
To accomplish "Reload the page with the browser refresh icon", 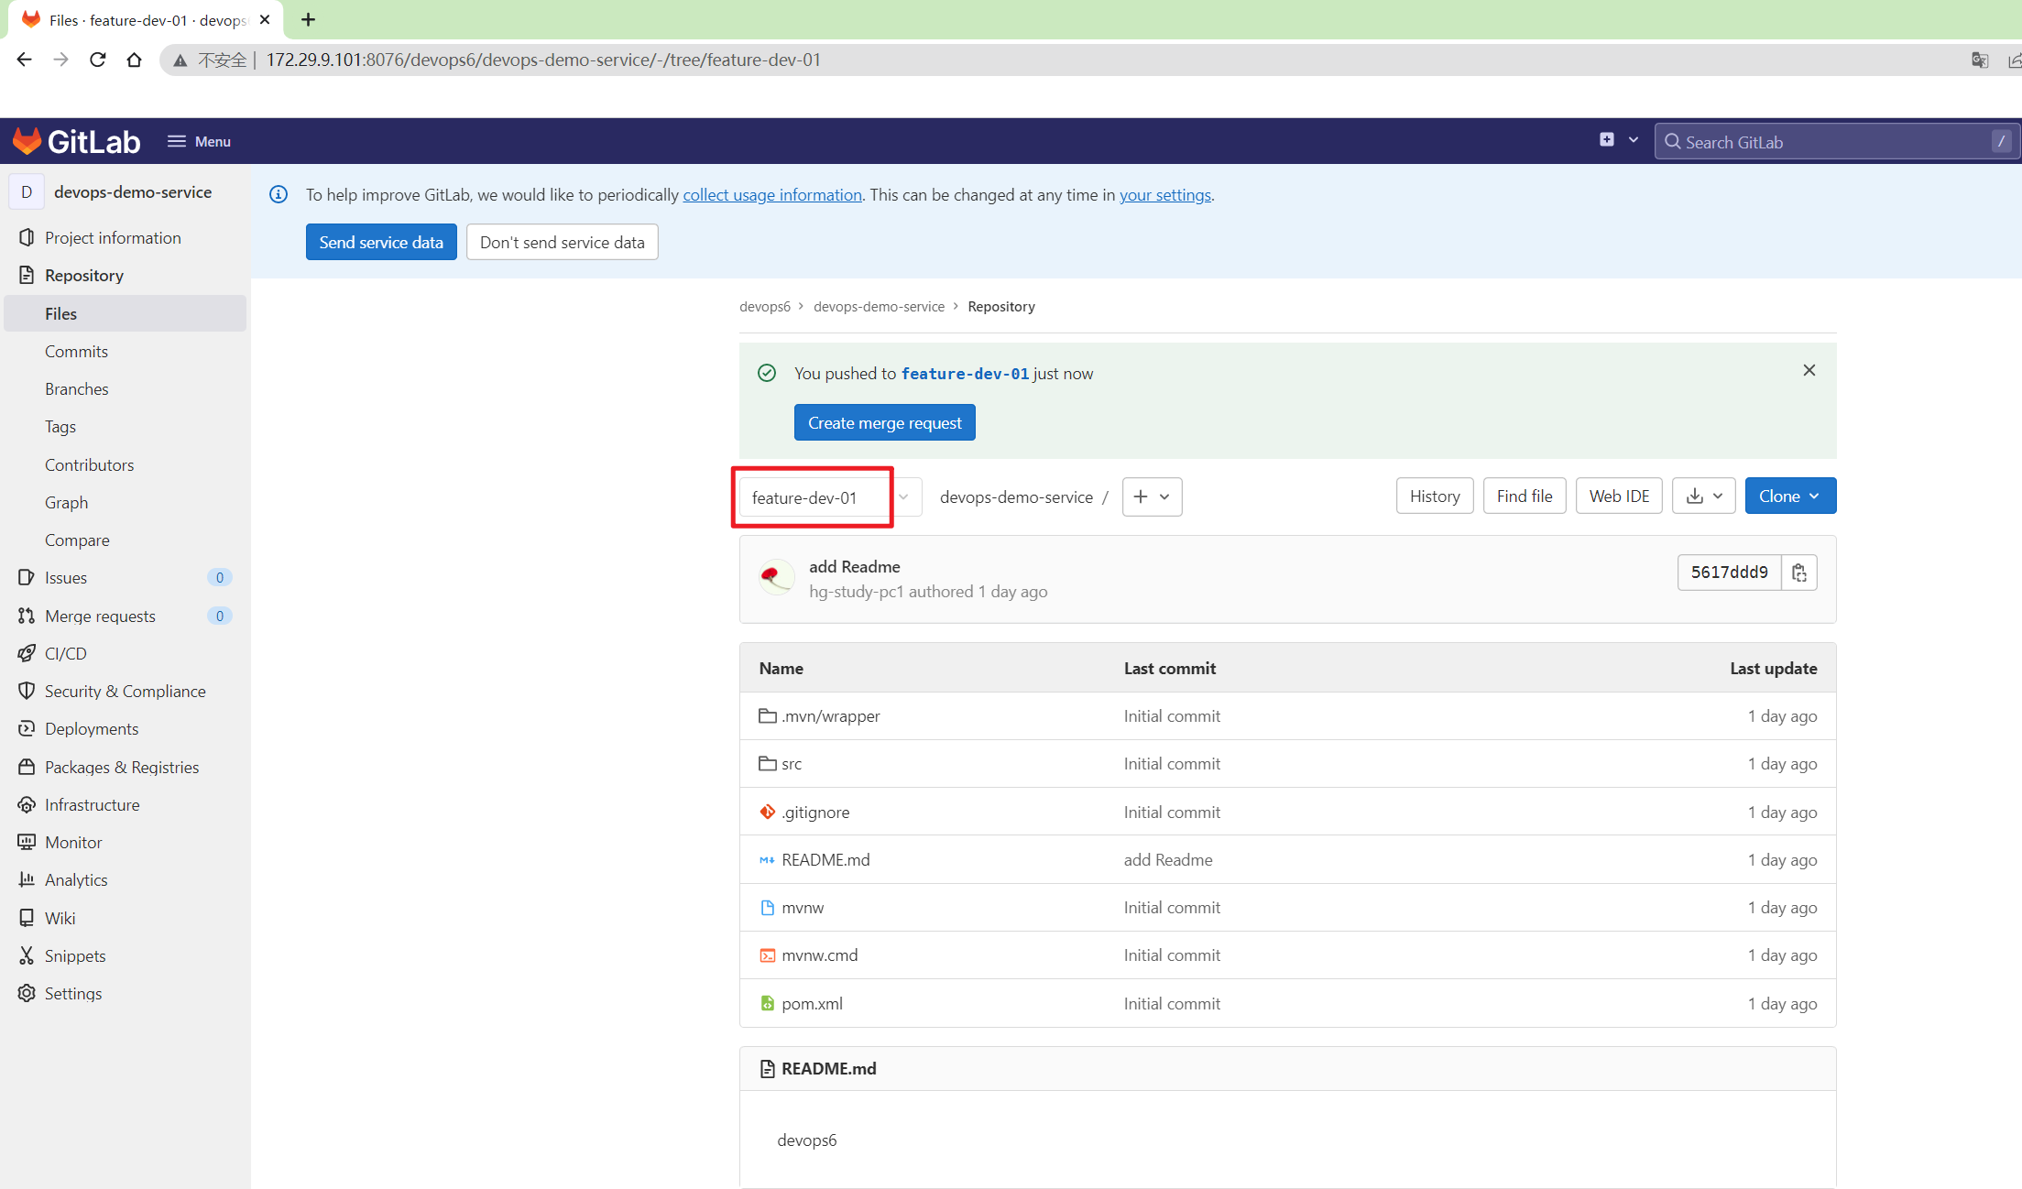I will point(97,60).
